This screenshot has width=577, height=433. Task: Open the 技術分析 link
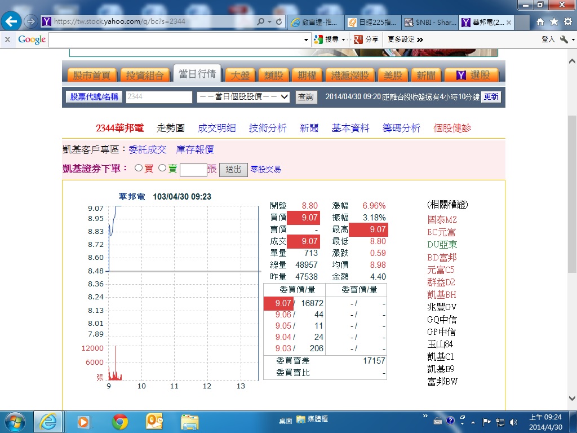pyautogui.click(x=268, y=128)
